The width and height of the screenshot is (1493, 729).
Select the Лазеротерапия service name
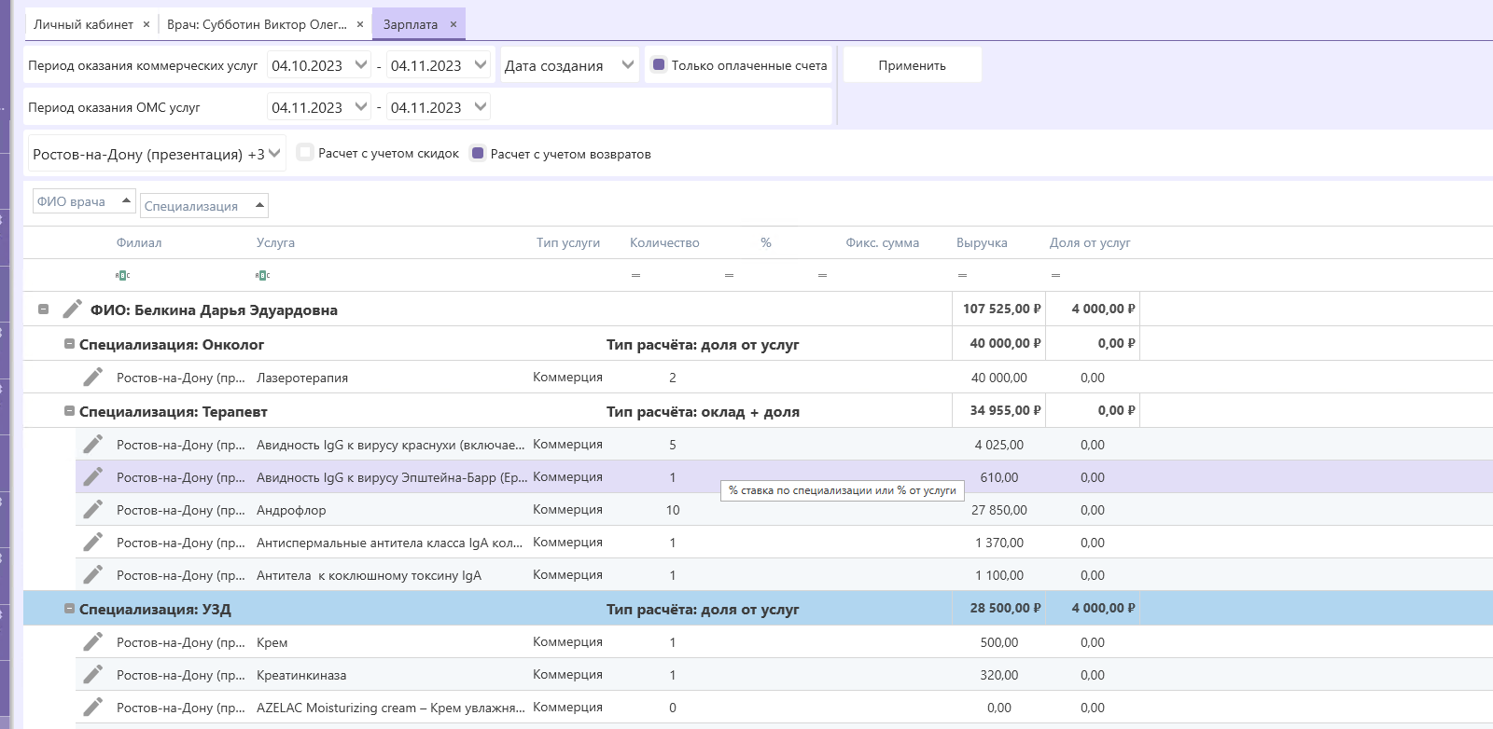302,378
